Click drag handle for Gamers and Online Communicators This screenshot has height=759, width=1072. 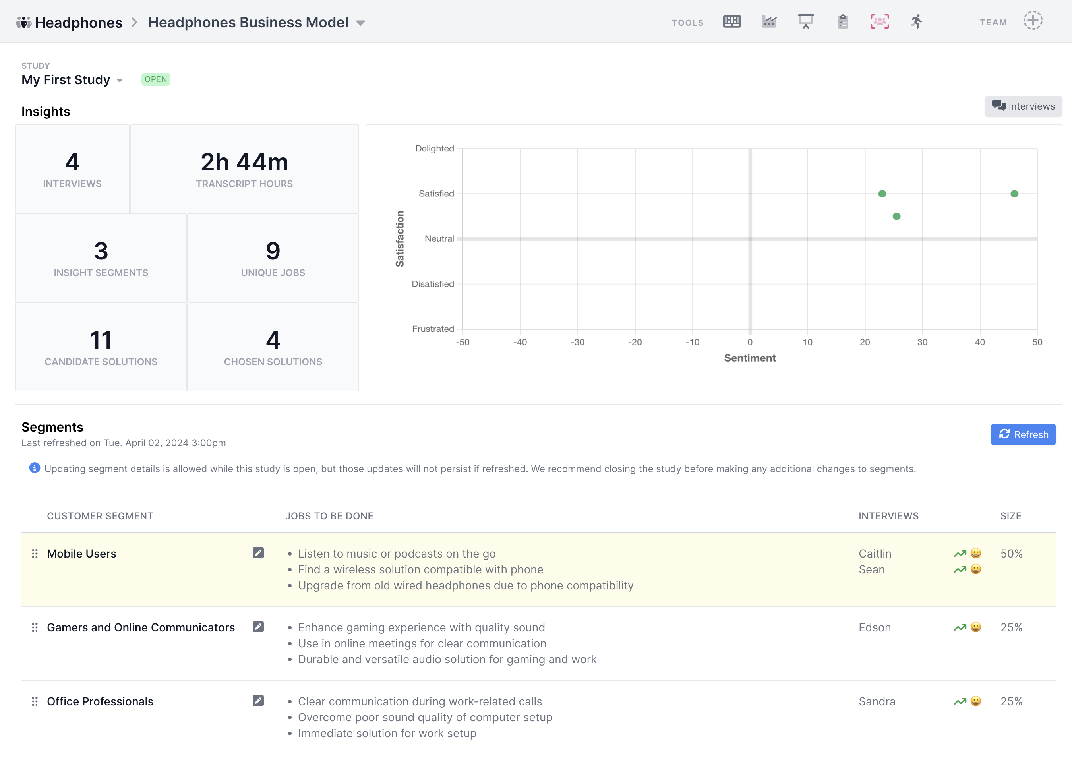(35, 627)
